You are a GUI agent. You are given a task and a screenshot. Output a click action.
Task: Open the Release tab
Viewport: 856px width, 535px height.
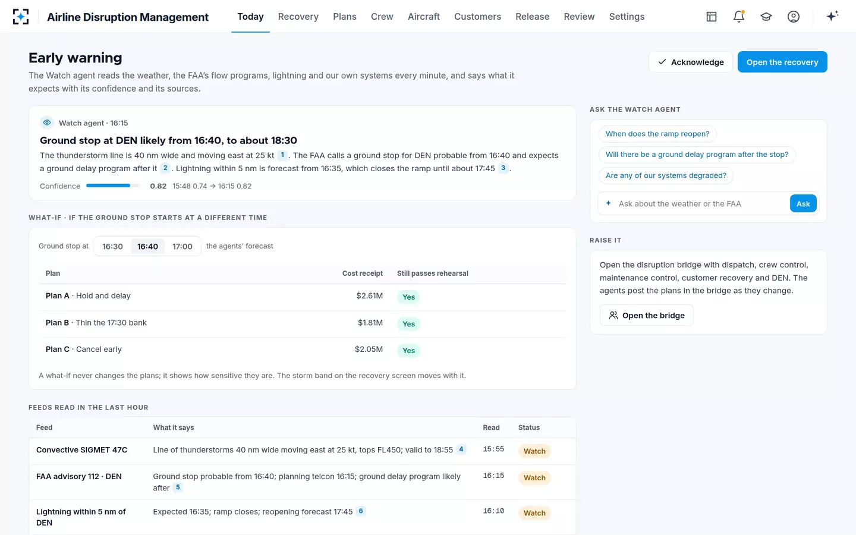tap(533, 17)
